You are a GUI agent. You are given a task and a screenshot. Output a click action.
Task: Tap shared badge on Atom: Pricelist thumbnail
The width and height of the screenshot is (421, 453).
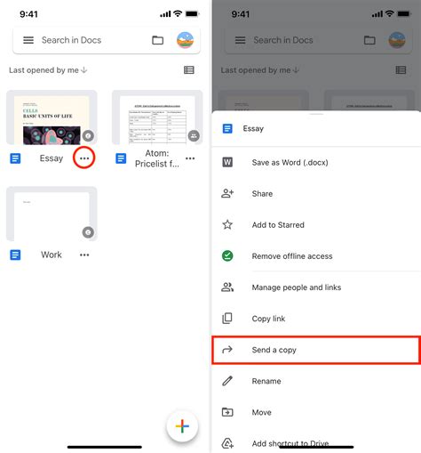(x=194, y=136)
